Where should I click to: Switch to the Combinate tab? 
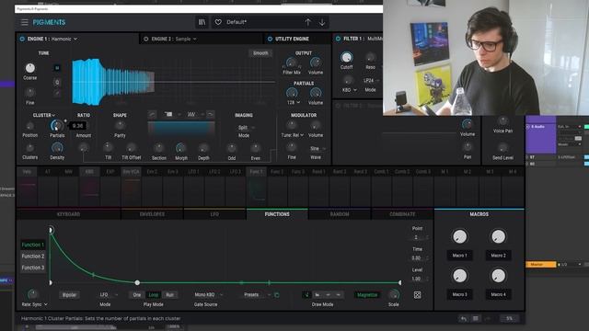[x=402, y=214]
